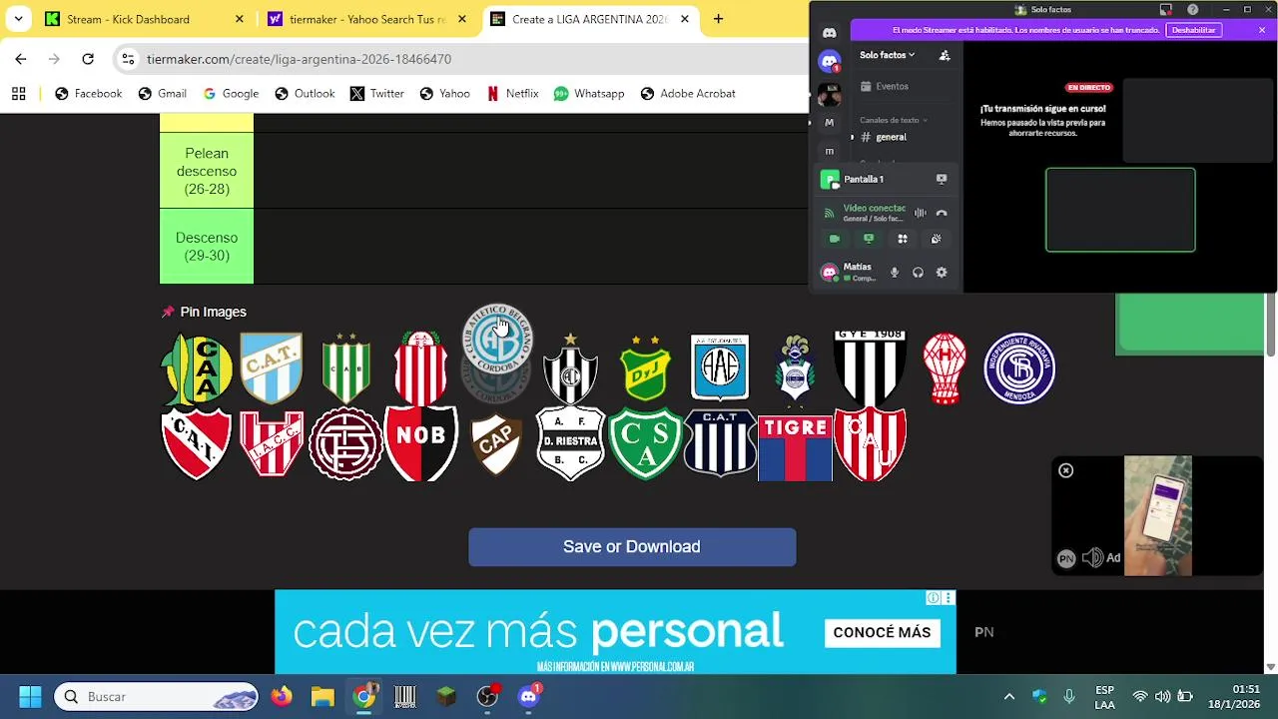Select the Banfield green striped CAB badge
Image resolution: width=1278 pixels, height=719 pixels.
[x=346, y=368]
